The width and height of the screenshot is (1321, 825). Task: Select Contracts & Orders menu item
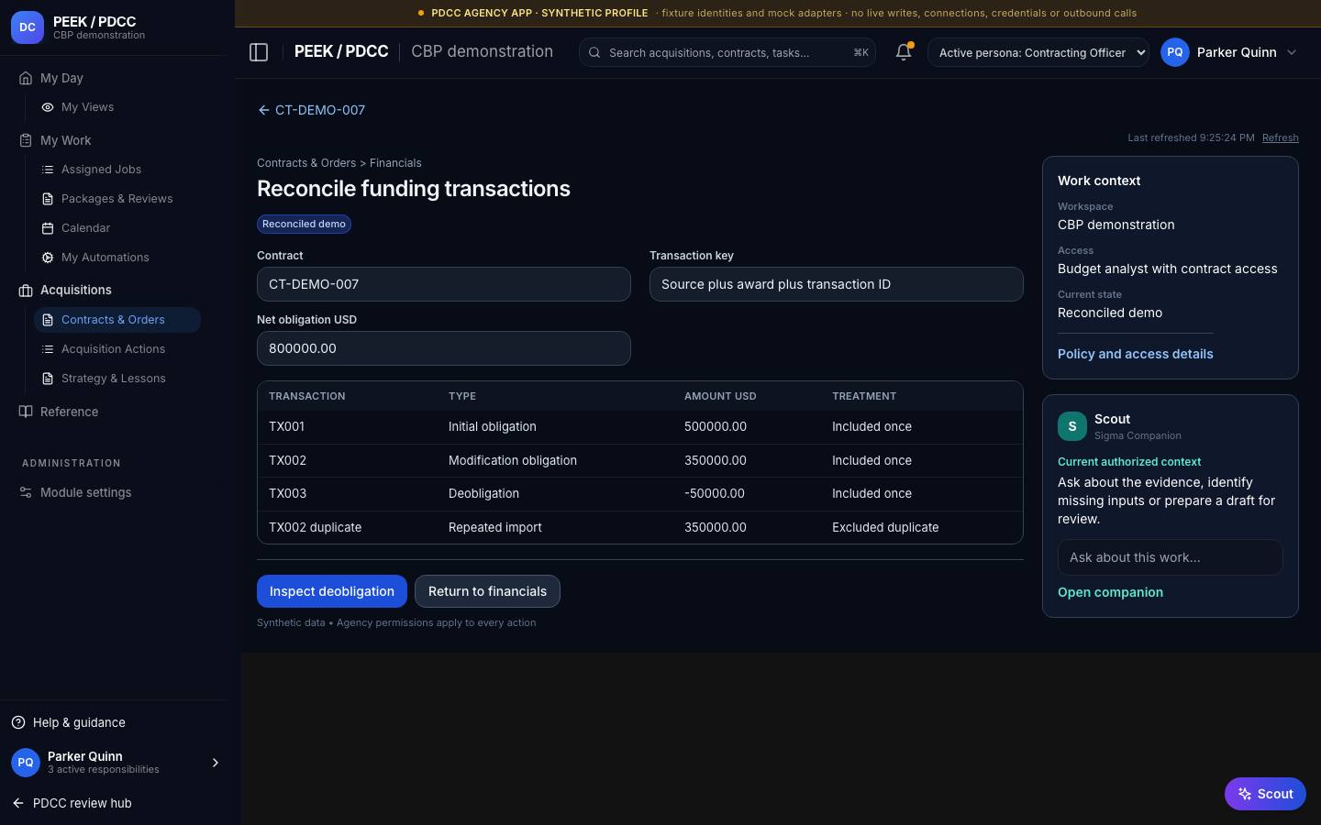point(117,320)
